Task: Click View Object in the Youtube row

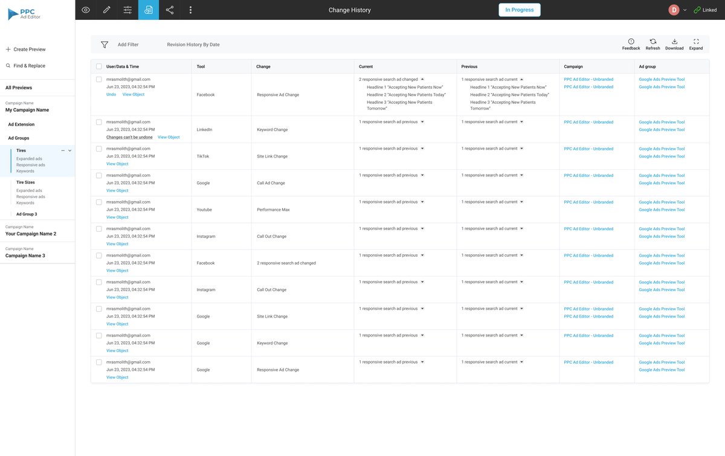Action: tap(117, 217)
